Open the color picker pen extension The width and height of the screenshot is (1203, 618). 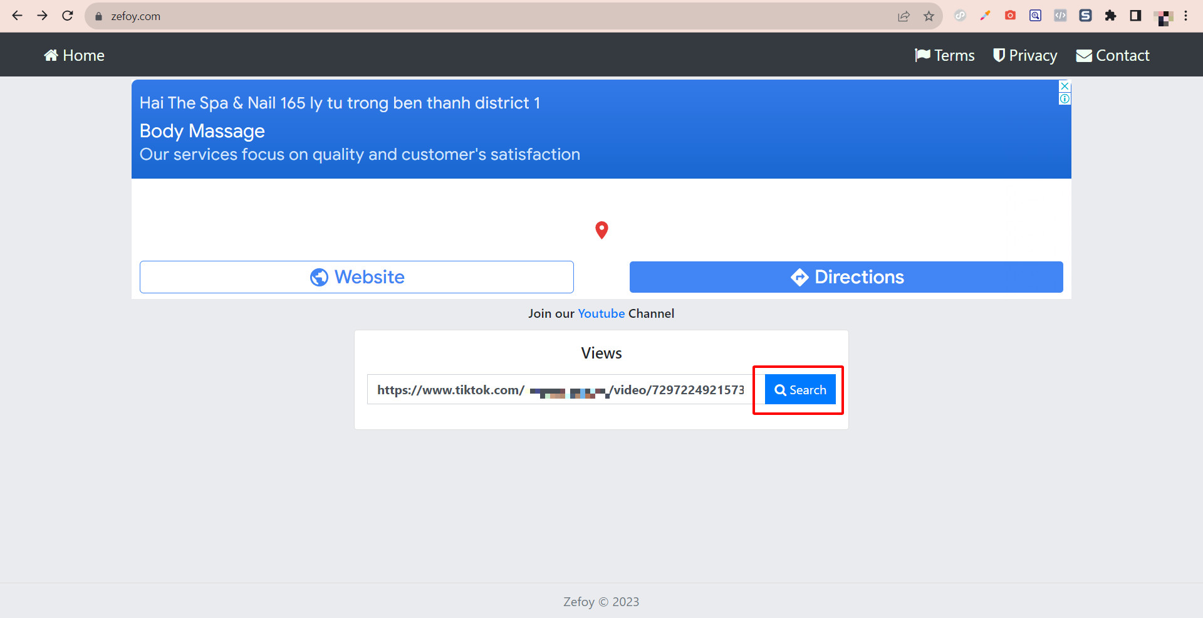coord(985,16)
